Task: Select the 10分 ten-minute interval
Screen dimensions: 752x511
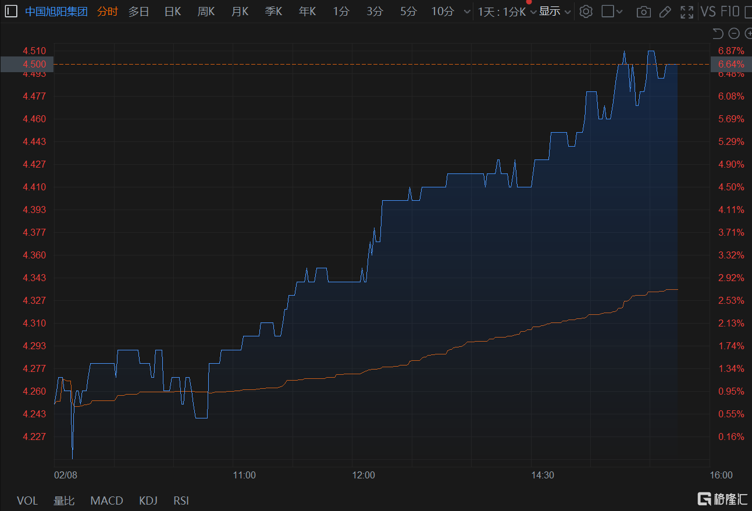Action: point(443,12)
